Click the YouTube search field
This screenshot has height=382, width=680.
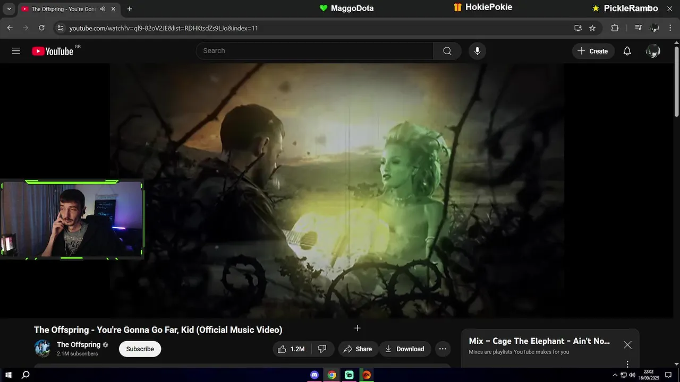coord(315,51)
